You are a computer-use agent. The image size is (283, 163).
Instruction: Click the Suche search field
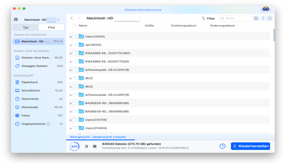click(236, 18)
